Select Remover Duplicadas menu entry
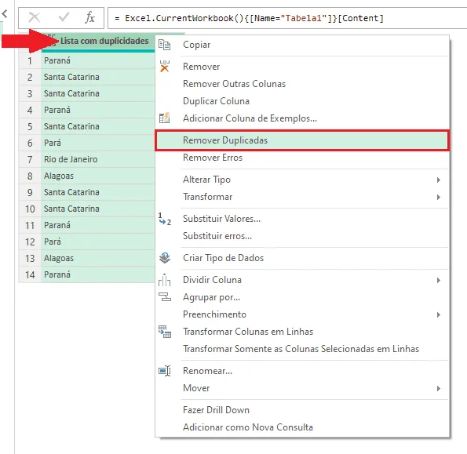 (302, 140)
